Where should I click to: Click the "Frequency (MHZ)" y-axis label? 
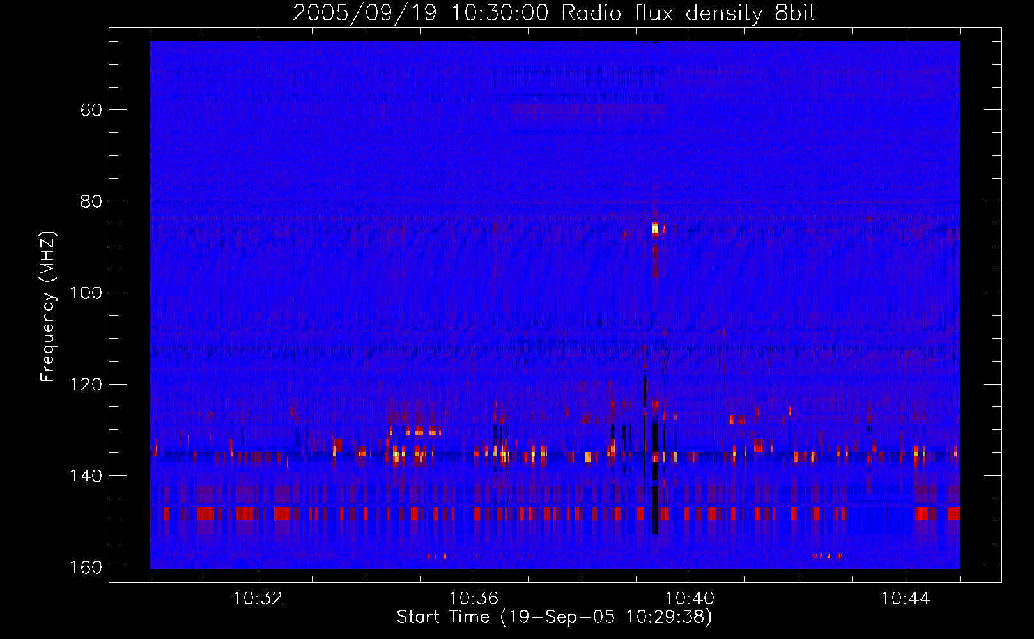[48, 307]
